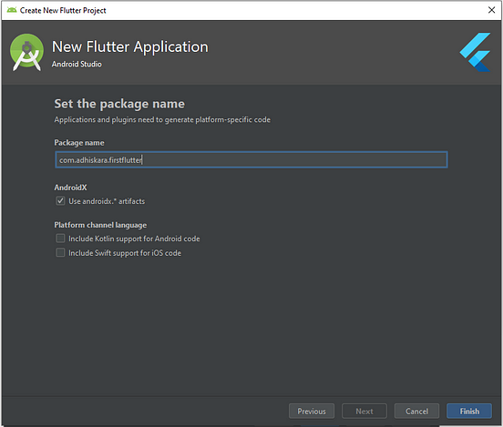Screen dimensions: 503x427
Task: Click the disabled Next button
Action: [x=364, y=411]
